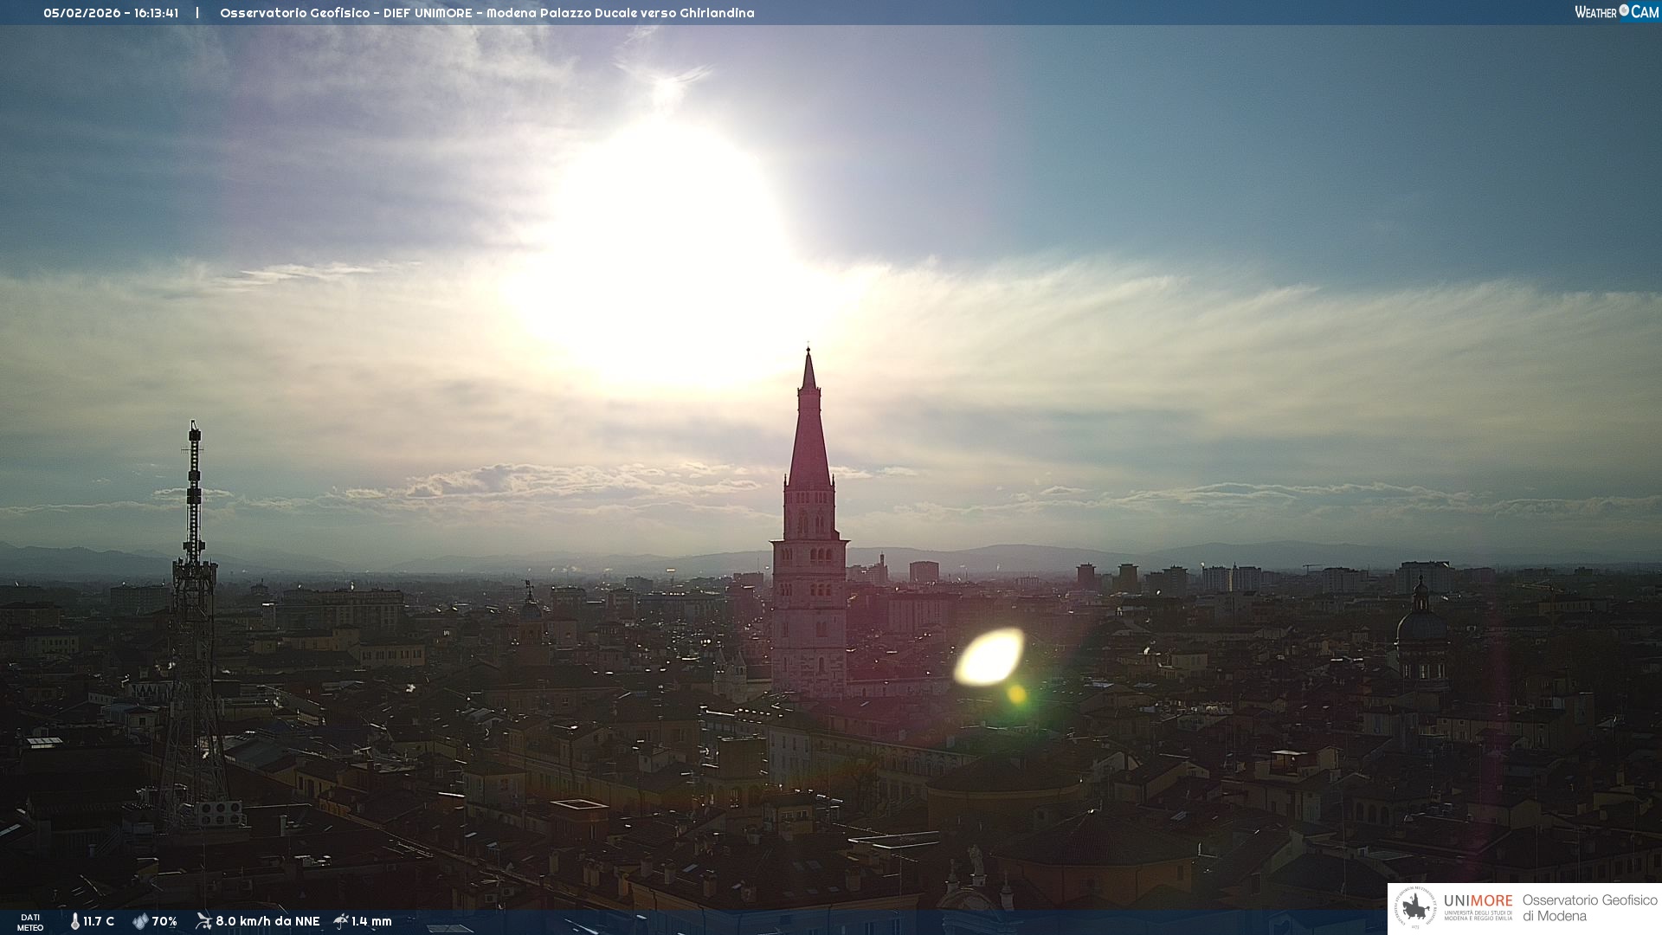The width and height of the screenshot is (1662, 935).
Task: Click the 8.0 km/h da NNE wind reading
Action: [267, 921]
